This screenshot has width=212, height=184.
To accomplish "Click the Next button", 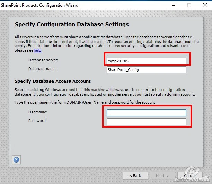I will pyautogui.click(x=162, y=176).
